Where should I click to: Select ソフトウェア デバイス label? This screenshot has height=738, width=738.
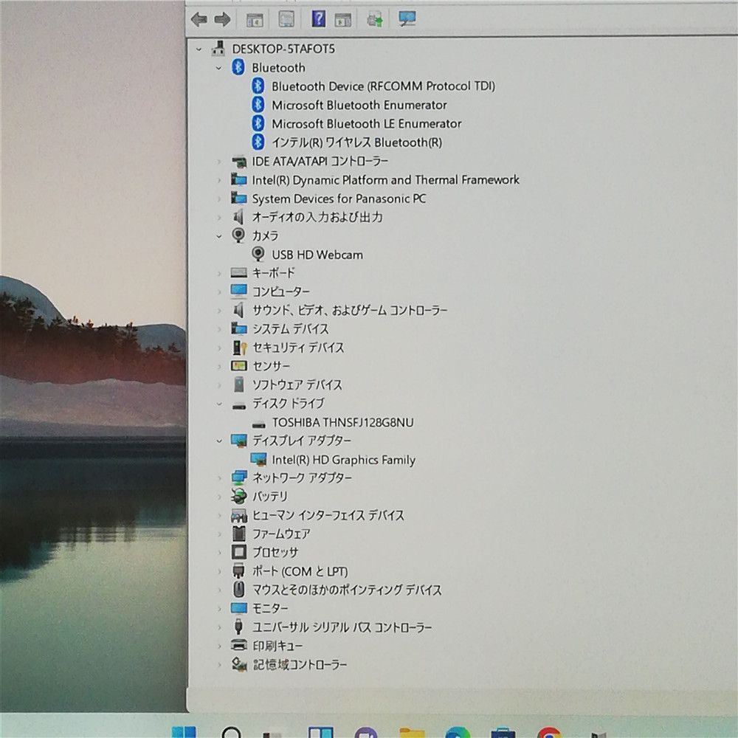(297, 384)
